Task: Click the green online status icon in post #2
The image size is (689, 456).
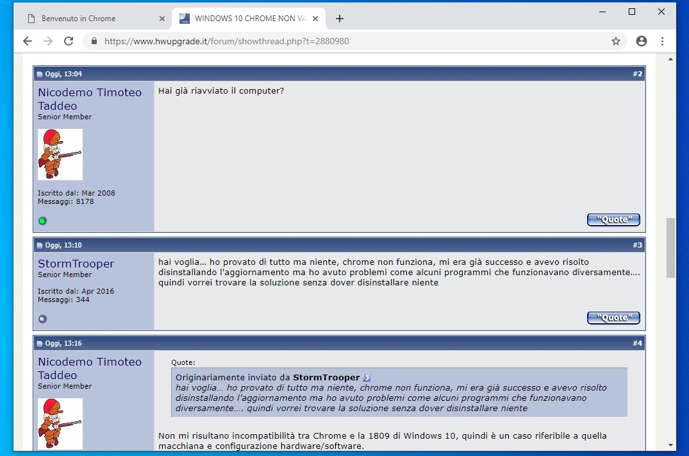Action: (x=43, y=221)
